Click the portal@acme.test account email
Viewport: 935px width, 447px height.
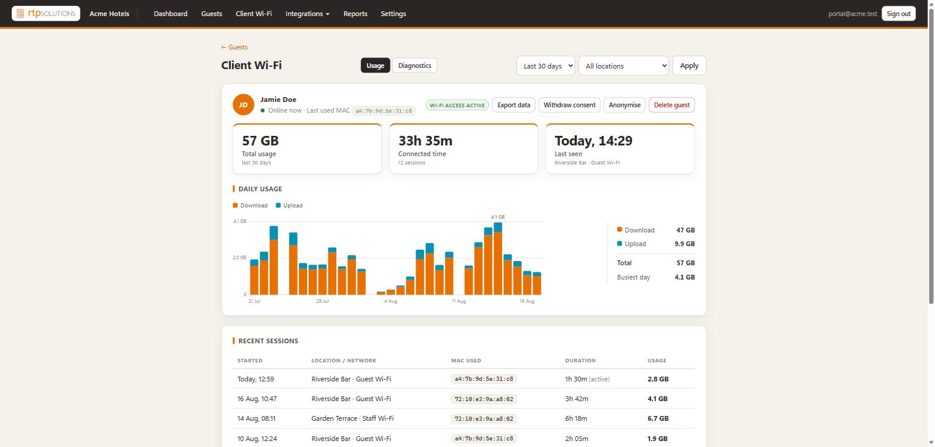pyautogui.click(x=853, y=14)
